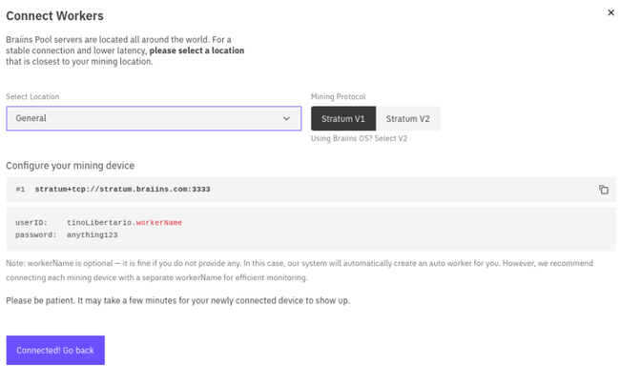Screen dimensions: 620x385
Task: Click the bold 'please select a location' text
Action: 196,51
